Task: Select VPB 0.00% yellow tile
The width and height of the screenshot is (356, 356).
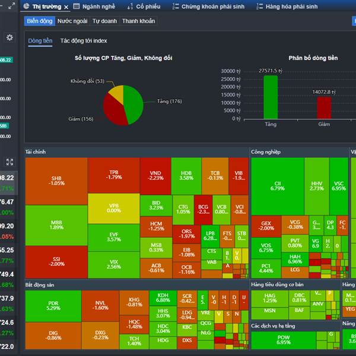Action: click(x=114, y=208)
